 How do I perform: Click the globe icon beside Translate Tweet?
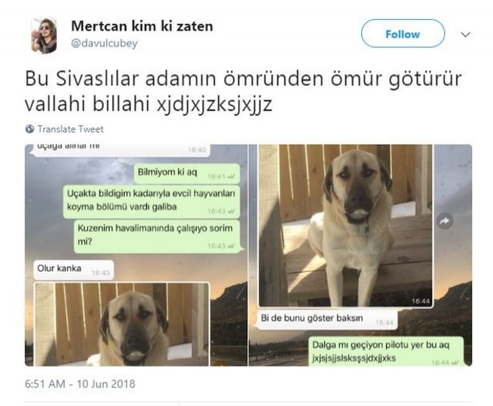30,129
